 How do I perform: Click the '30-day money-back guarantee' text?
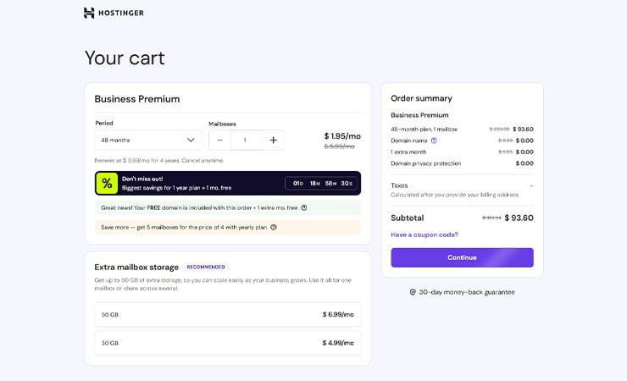[x=467, y=292]
